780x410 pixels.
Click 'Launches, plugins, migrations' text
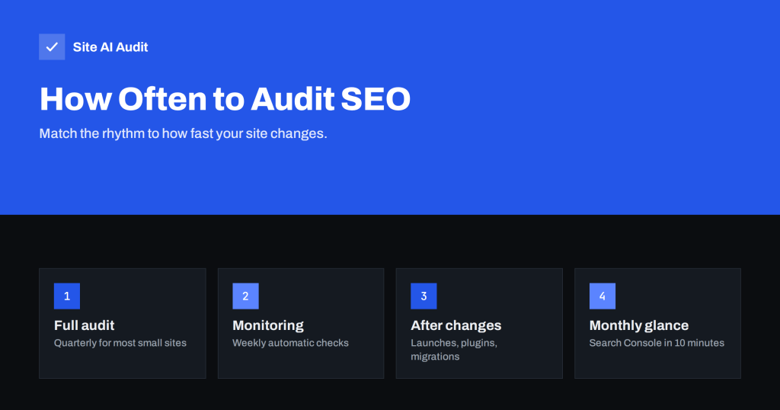454,350
